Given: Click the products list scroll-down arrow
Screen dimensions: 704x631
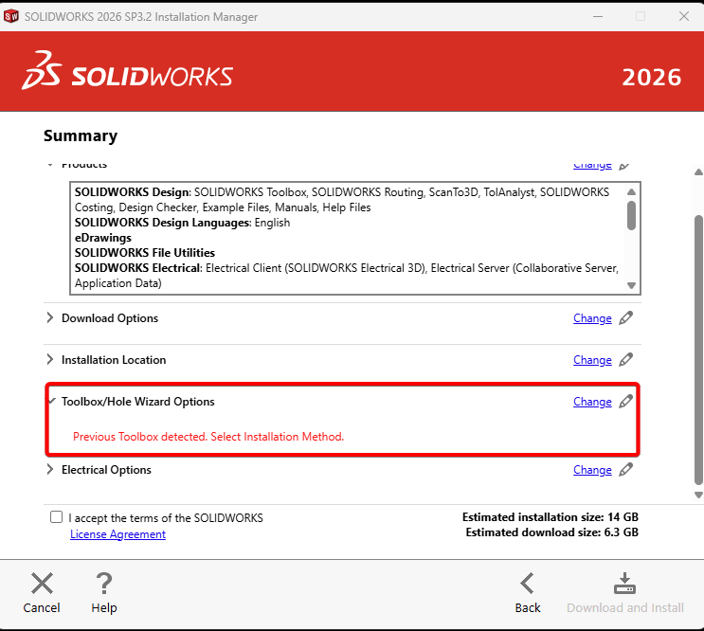Looking at the screenshot, I should 631,285.
